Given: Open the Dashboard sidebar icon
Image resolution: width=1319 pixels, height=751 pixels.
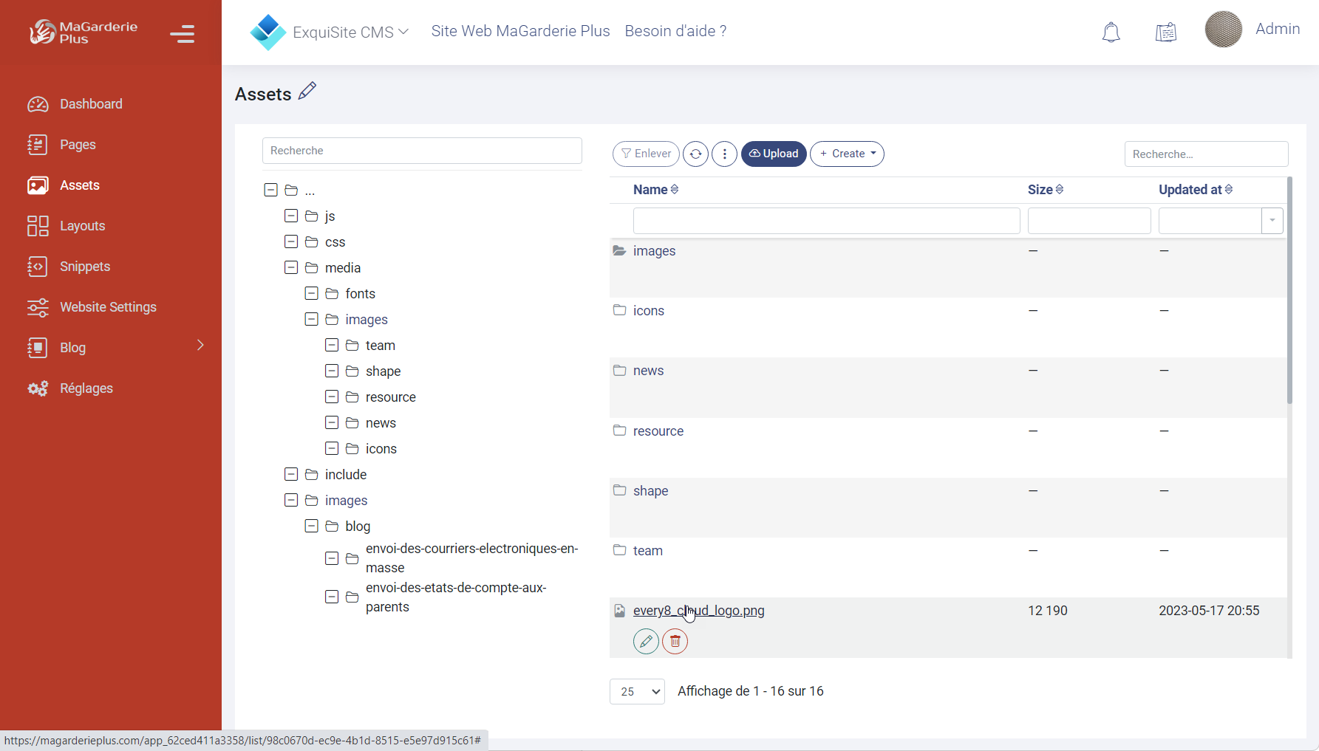Looking at the screenshot, I should click(x=38, y=103).
